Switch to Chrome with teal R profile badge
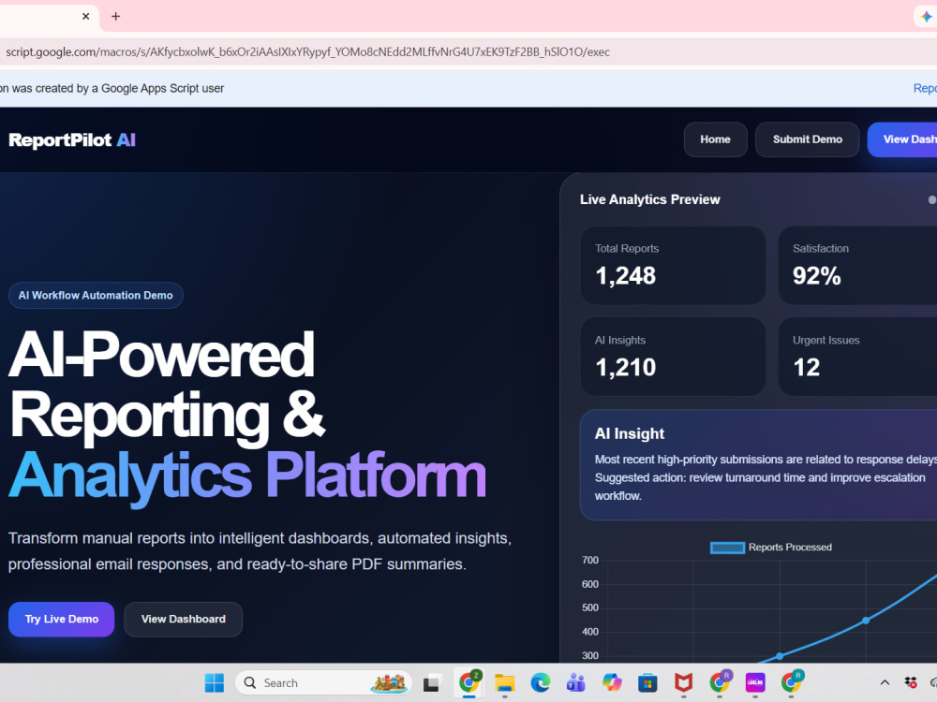Image resolution: width=937 pixels, height=702 pixels. point(792,682)
